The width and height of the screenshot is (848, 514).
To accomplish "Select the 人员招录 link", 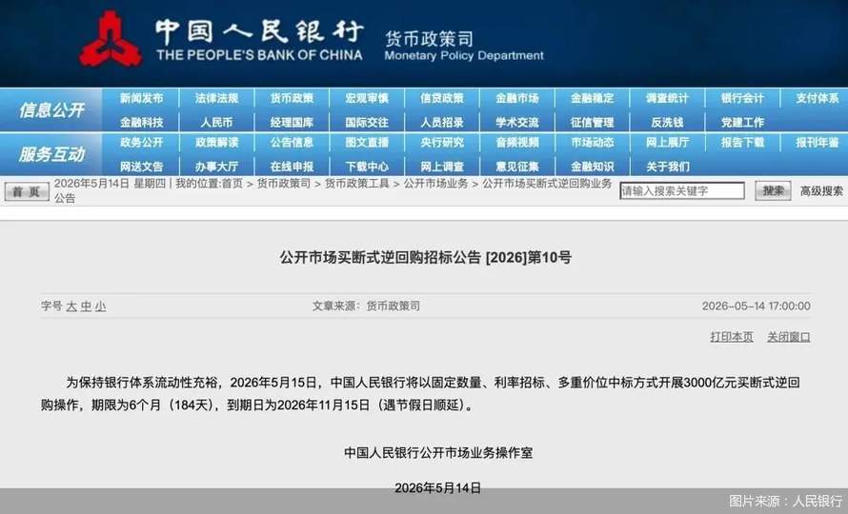I will pyautogui.click(x=442, y=123).
